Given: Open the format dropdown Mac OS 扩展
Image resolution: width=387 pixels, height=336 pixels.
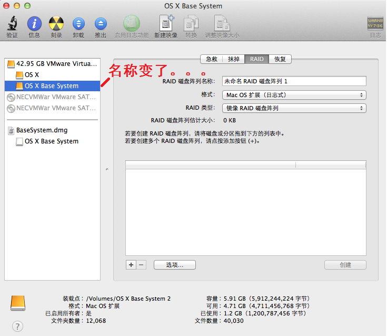Looking at the screenshot, I should click(294, 95).
